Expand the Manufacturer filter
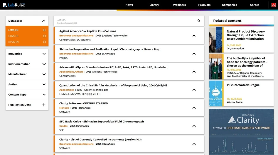The width and height of the screenshot is (278, 155). tap(44, 74)
